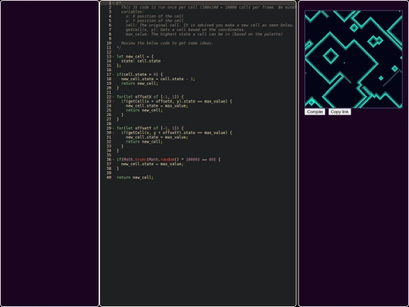Click 'for(let offsetX of [-1, 1])' line

tap(150, 96)
